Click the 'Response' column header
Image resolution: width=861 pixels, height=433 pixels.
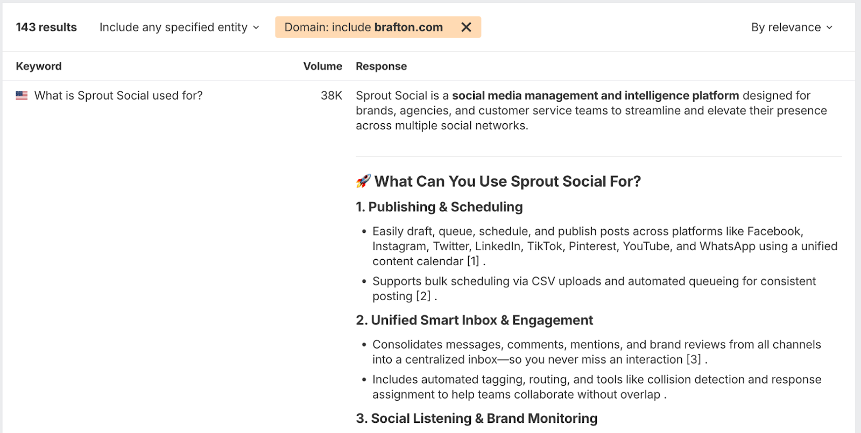381,66
